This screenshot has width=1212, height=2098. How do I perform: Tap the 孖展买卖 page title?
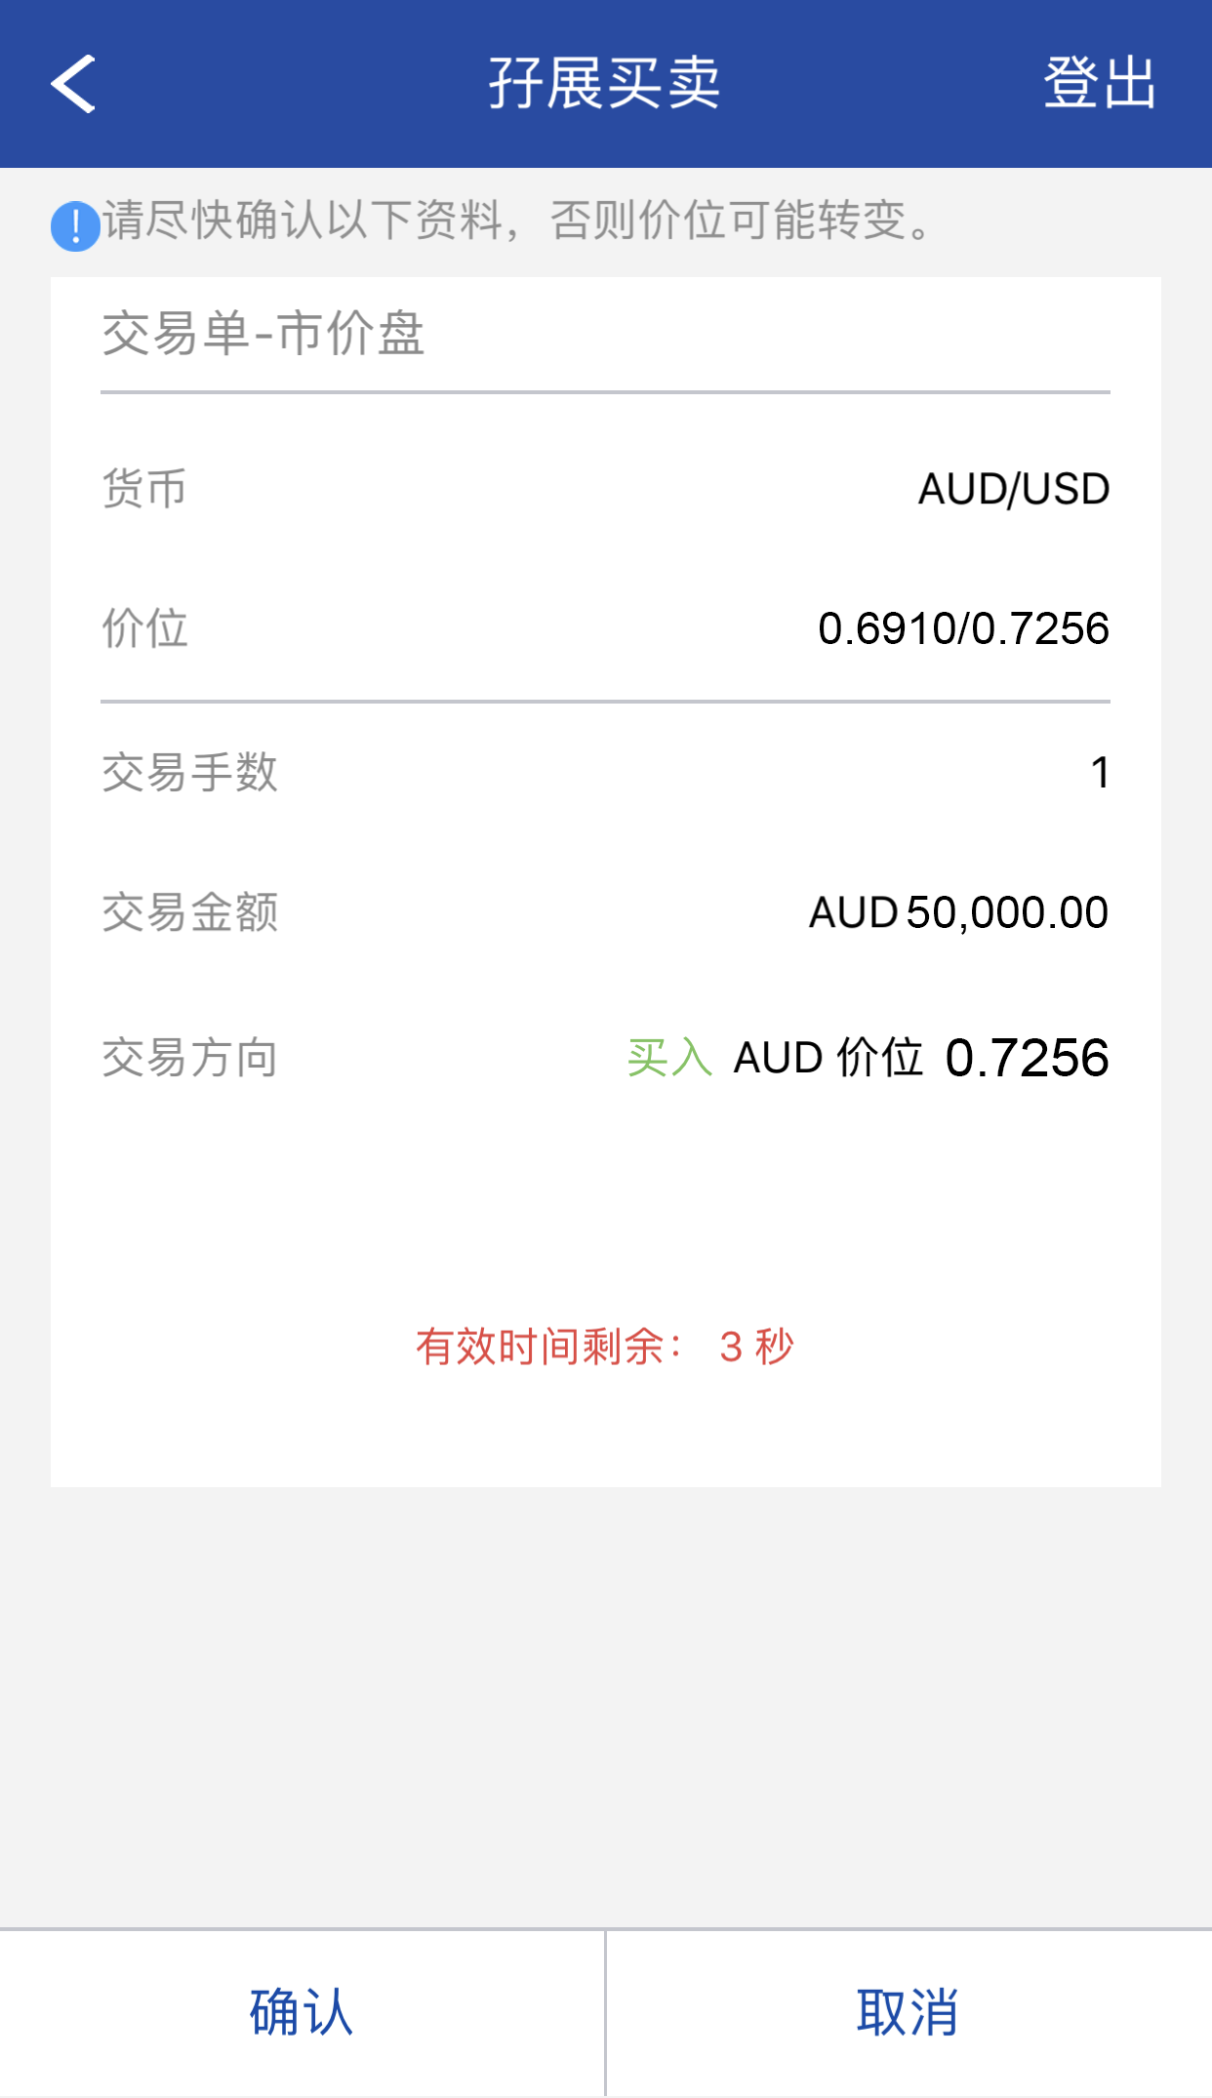(x=605, y=84)
